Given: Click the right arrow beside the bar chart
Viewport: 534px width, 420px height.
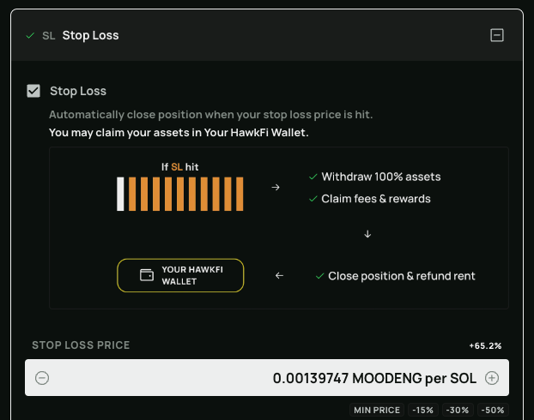Looking at the screenshot, I should pyautogui.click(x=276, y=187).
